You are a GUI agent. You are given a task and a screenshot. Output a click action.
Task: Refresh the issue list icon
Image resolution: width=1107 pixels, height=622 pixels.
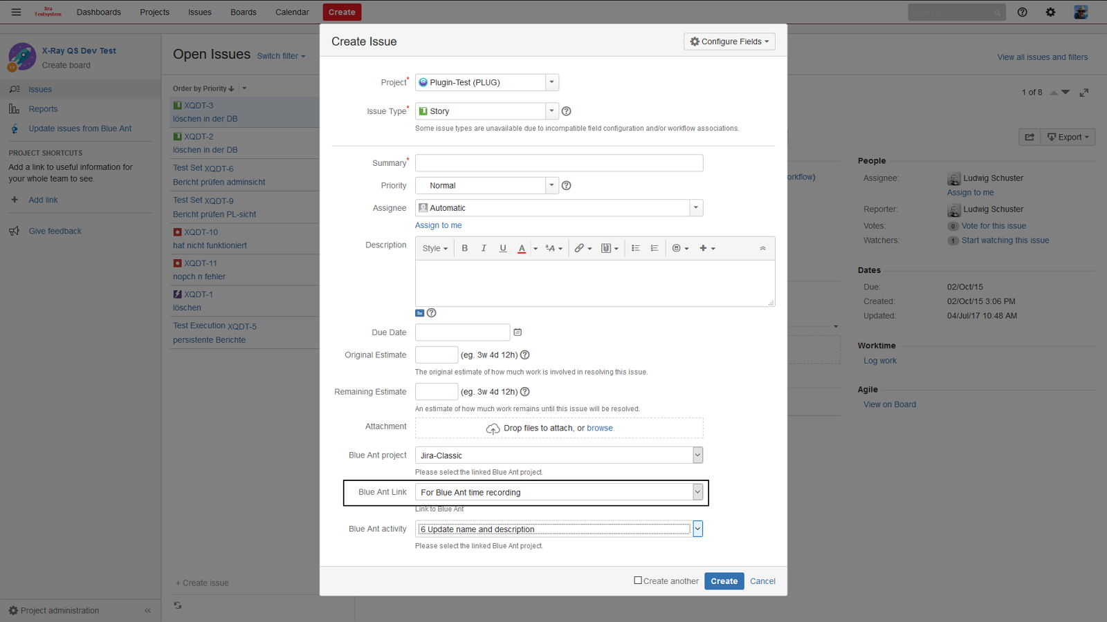178,605
